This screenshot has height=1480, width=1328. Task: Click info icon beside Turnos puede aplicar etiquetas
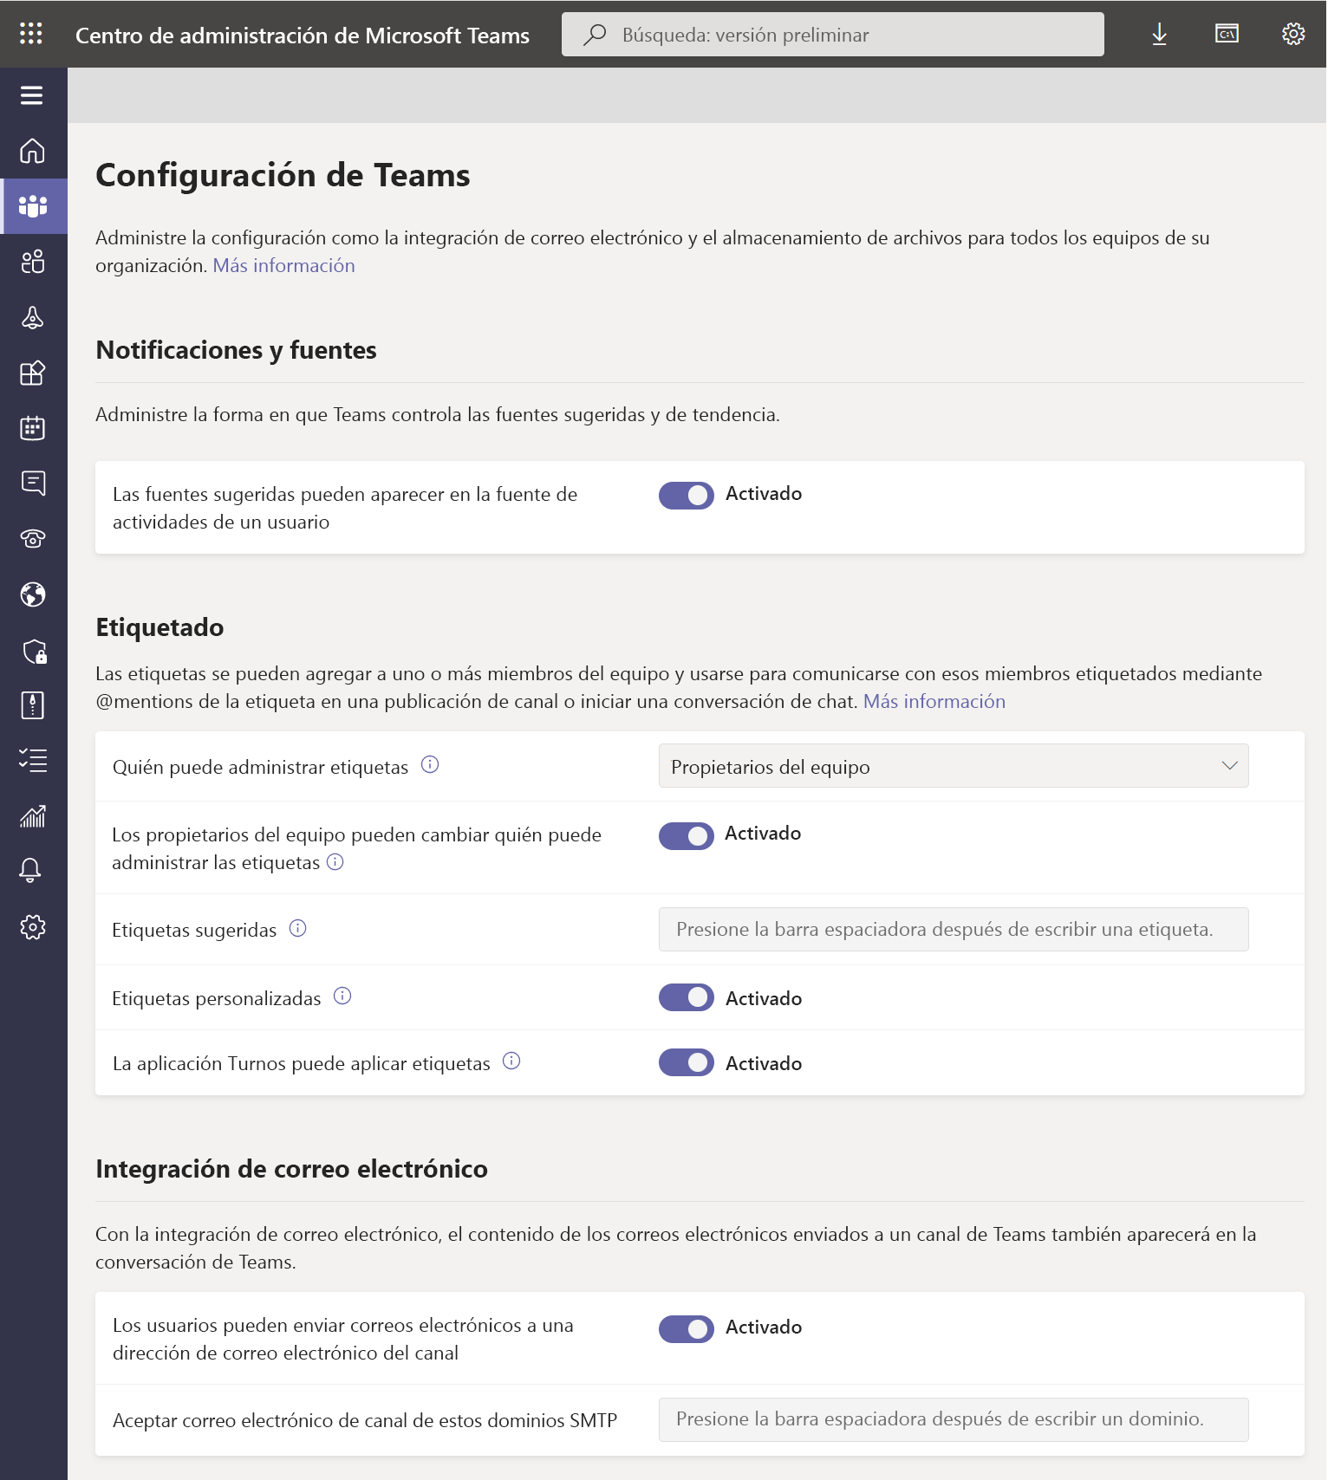[x=511, y=1061]
